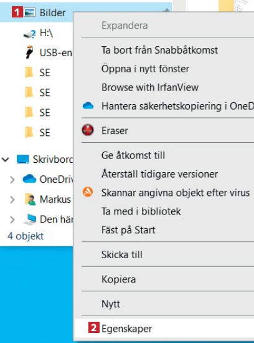Collapse the Skrivbord tree node

(x=6, y=160)
